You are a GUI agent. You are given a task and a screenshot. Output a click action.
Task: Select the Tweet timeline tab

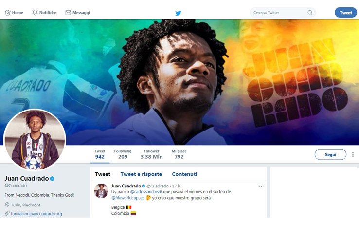[103, 174]
